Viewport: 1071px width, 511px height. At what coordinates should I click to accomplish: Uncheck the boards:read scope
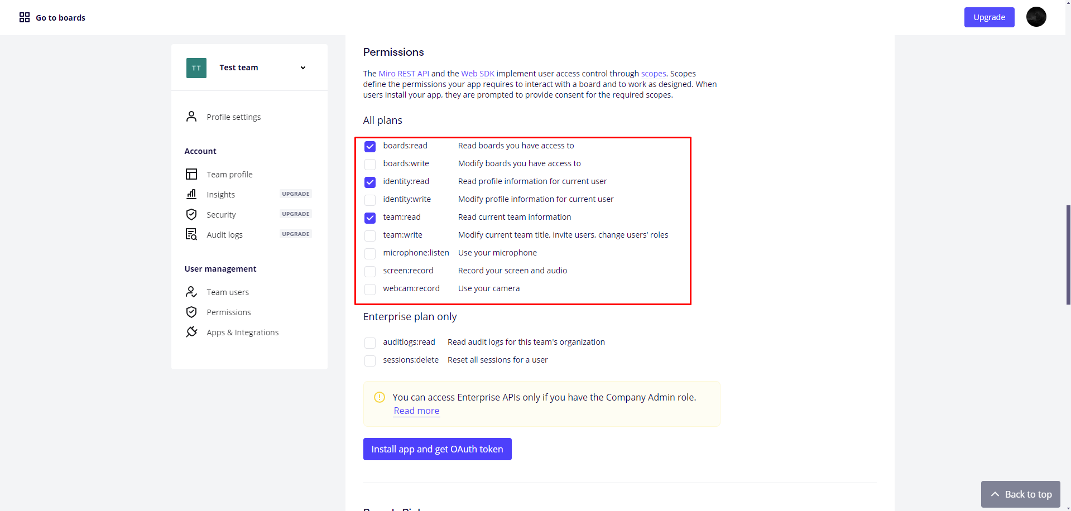[370, 146]
